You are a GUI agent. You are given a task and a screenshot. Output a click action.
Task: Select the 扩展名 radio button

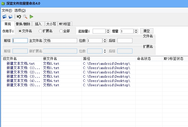45,31
